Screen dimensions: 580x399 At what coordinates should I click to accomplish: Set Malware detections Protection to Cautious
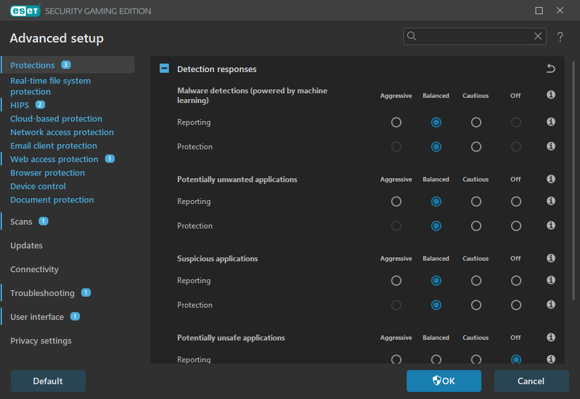click(476, 147)
